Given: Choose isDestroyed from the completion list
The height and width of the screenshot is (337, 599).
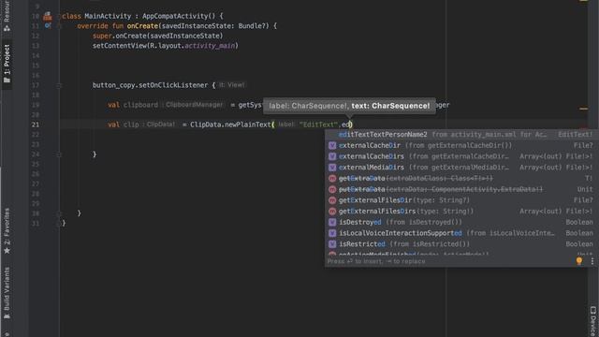Looking at the screenshot, I should click(x=460, y=222).
